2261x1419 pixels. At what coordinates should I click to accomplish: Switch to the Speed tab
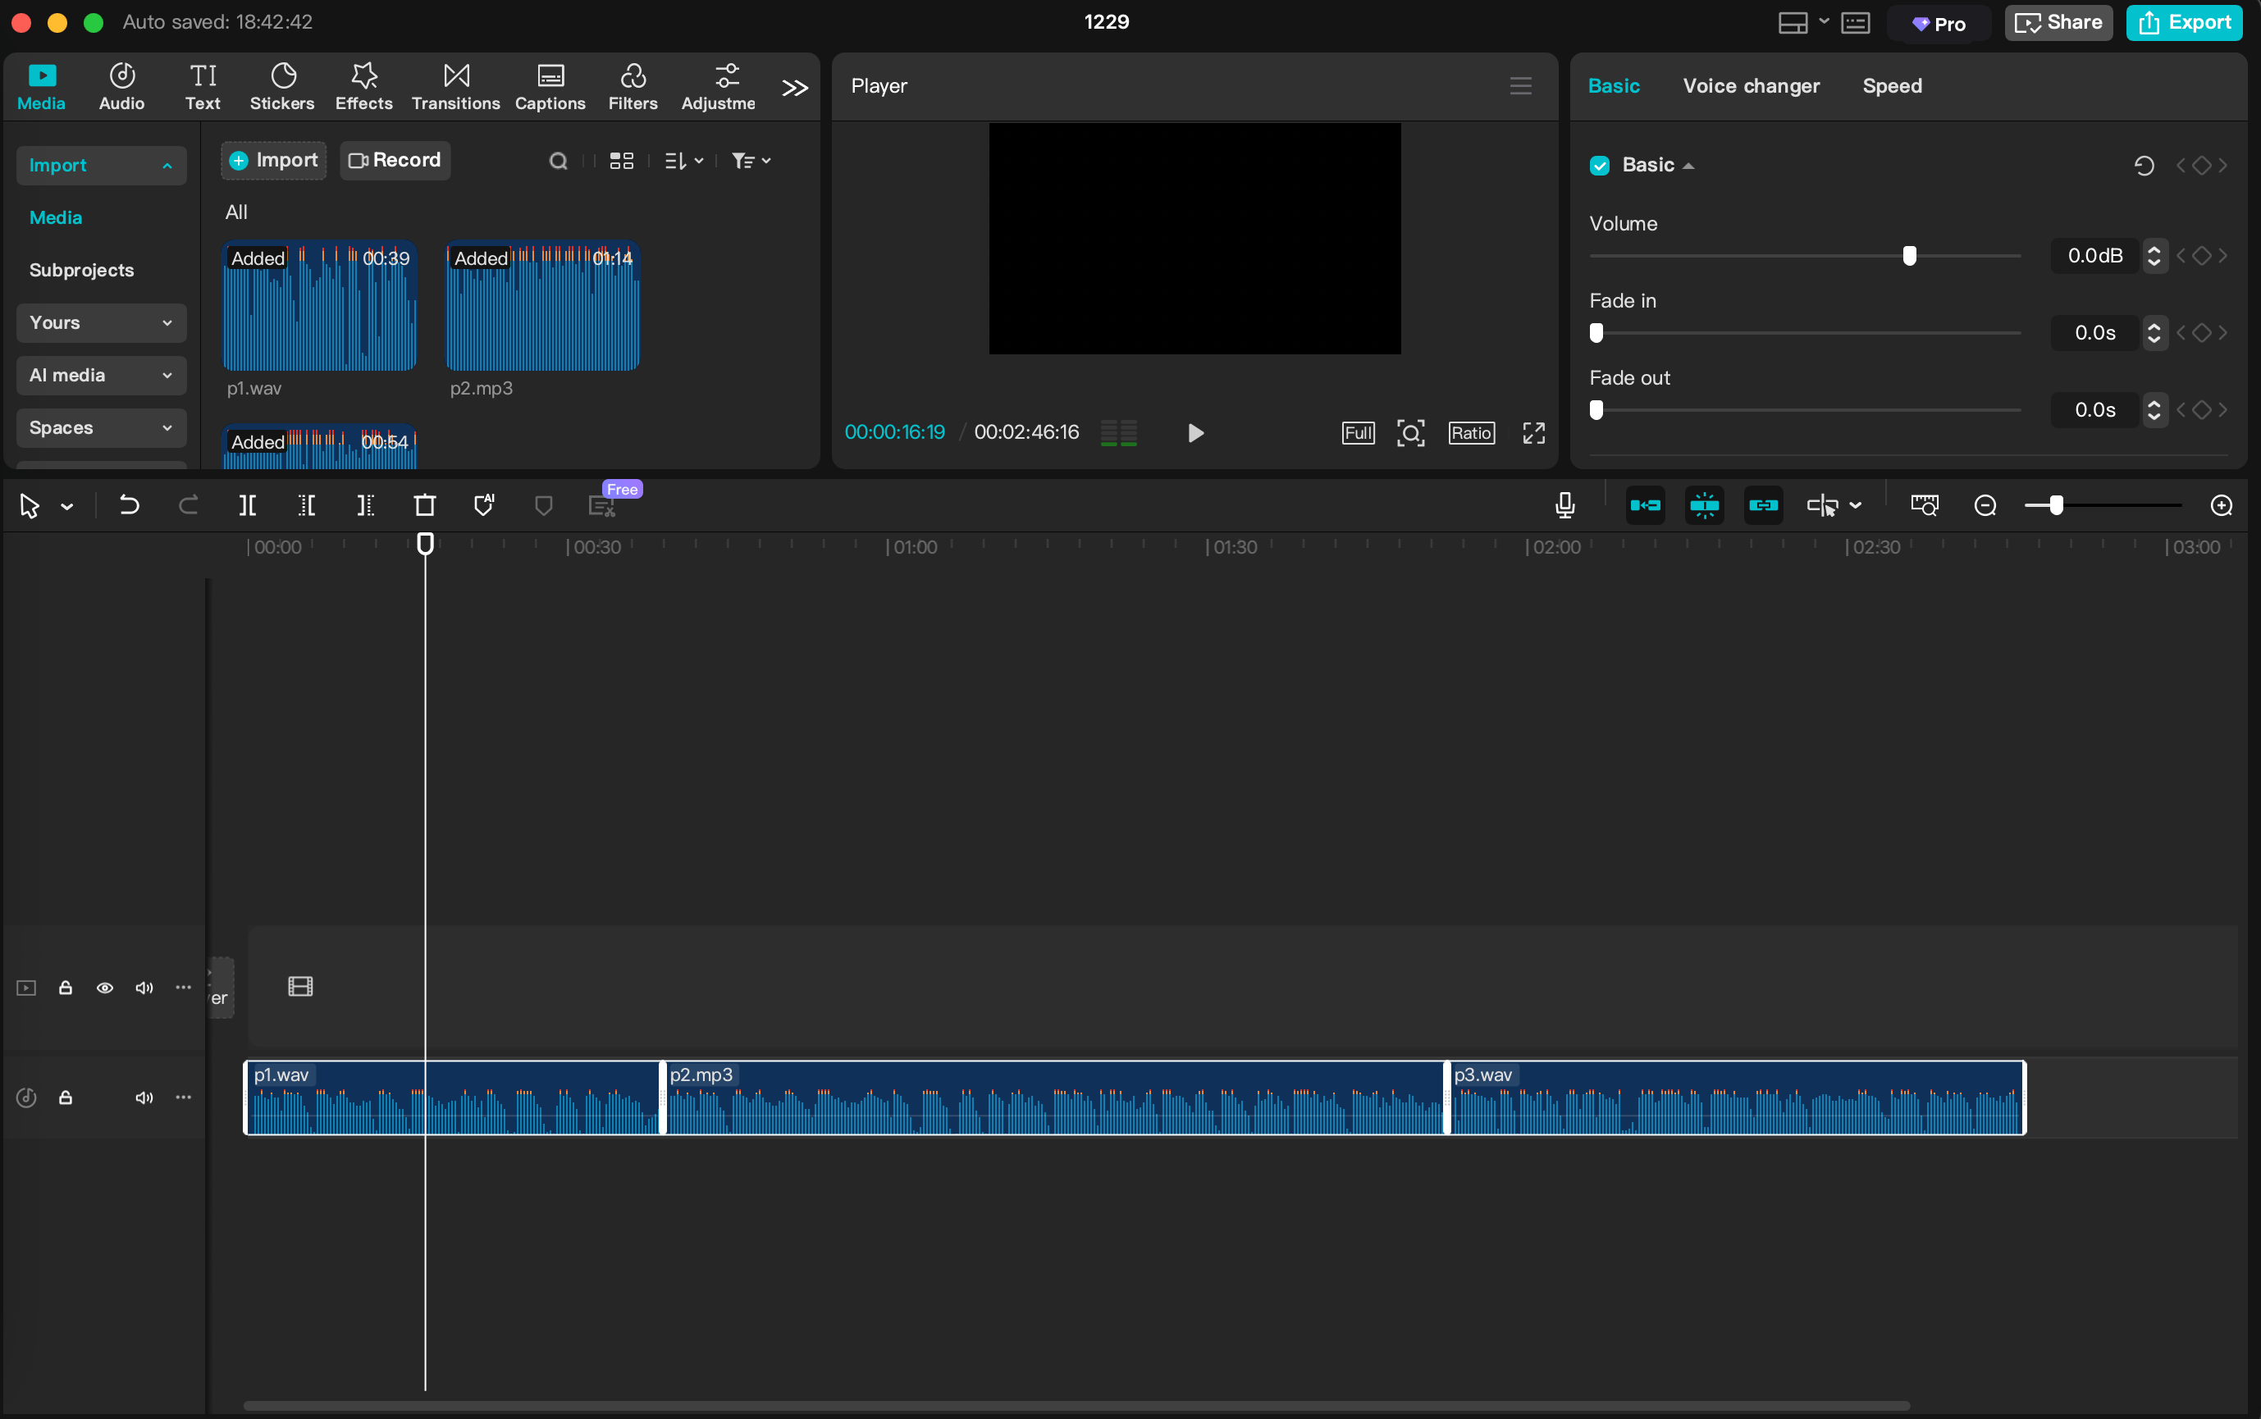point(1891,85)
